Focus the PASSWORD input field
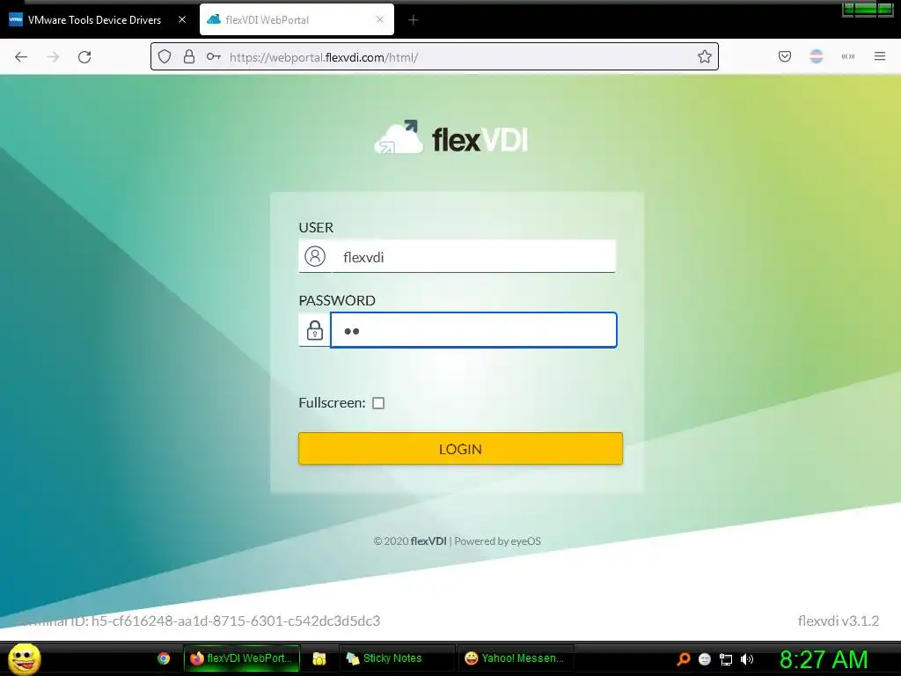 (473, 330)
